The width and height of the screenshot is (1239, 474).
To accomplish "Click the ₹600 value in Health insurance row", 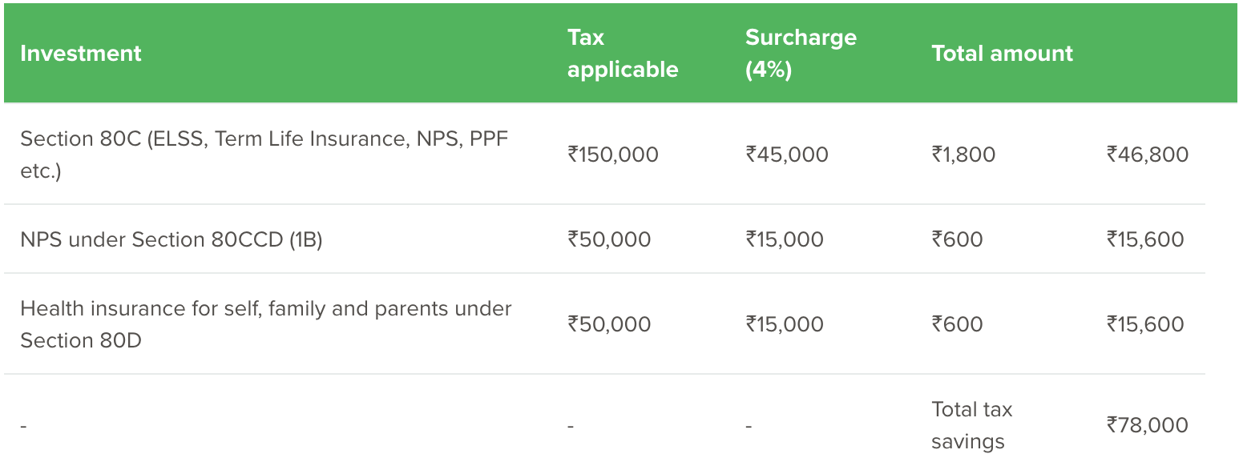I will click(x=957, y=324).
